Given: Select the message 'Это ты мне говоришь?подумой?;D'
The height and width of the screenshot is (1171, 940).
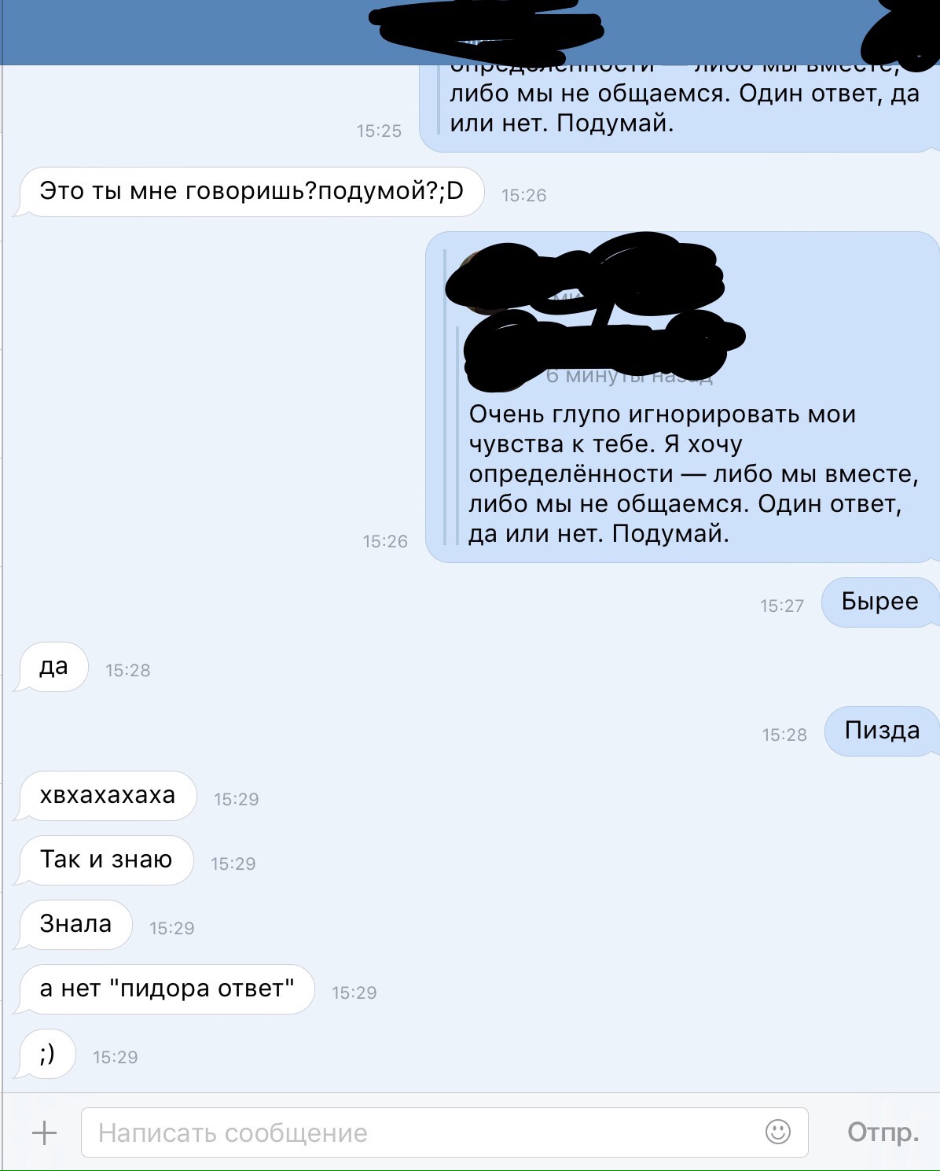Looking at the screenshot, I should click(249, 191).
